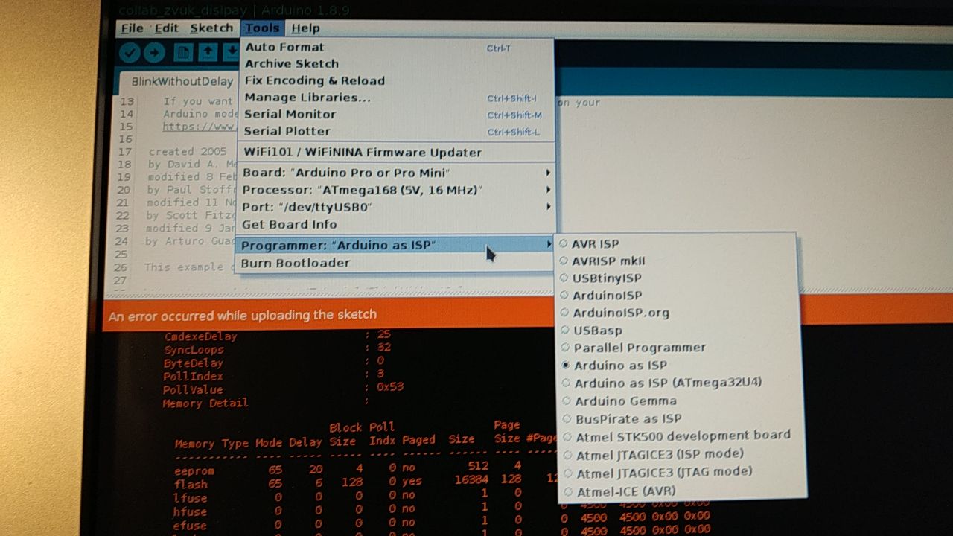Open the Sketch menu

[211, 28]
